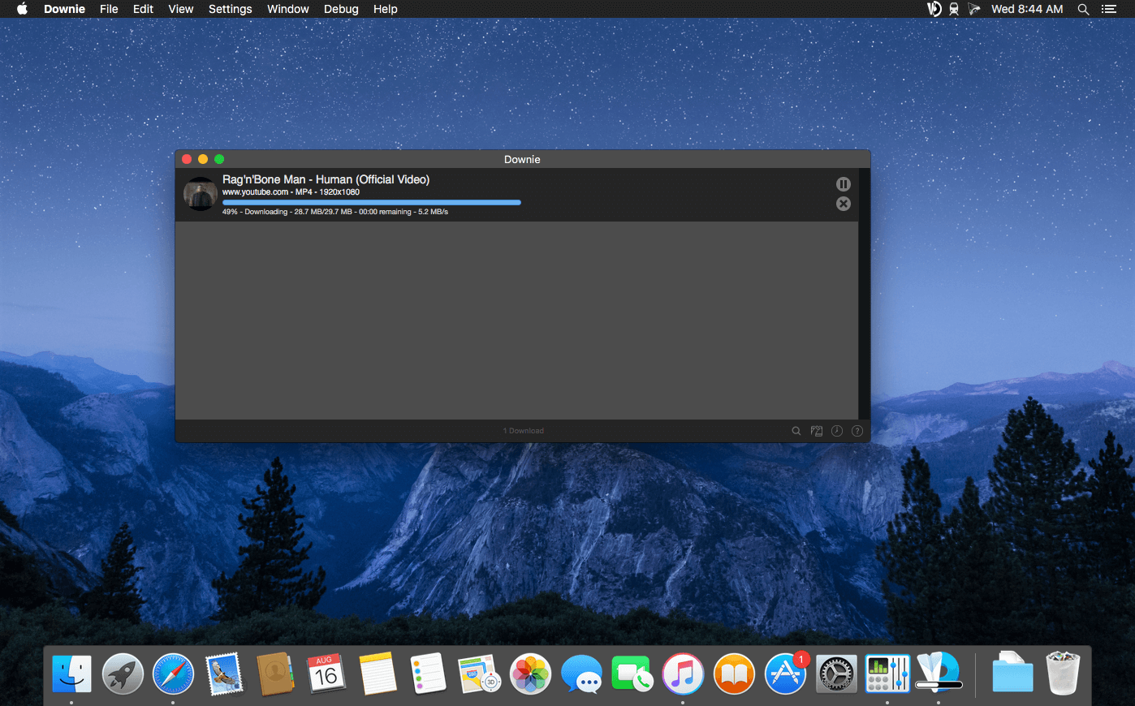Click the blue download progress bar

point(372,202)
